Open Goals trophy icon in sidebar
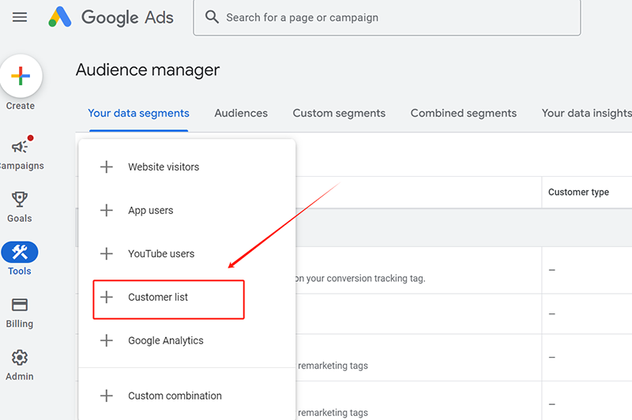The height and width of the screenshot is (420, 632). click(x=20, y=200)
